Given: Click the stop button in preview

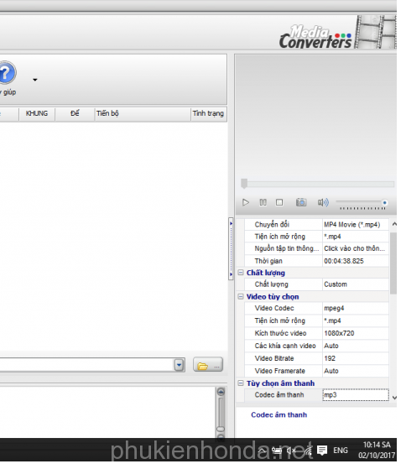Looking at the screenshot, I should tap(279, 202).
